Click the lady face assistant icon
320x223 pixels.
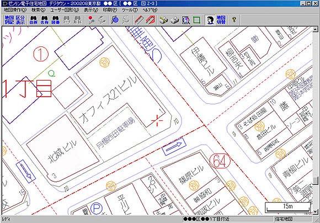(210, 20)
